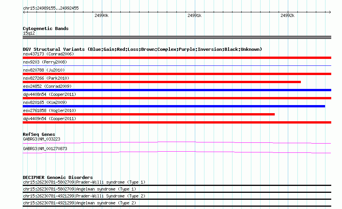Click the gray 15q12 cytogenetic band bar

[x=177, y=37]
